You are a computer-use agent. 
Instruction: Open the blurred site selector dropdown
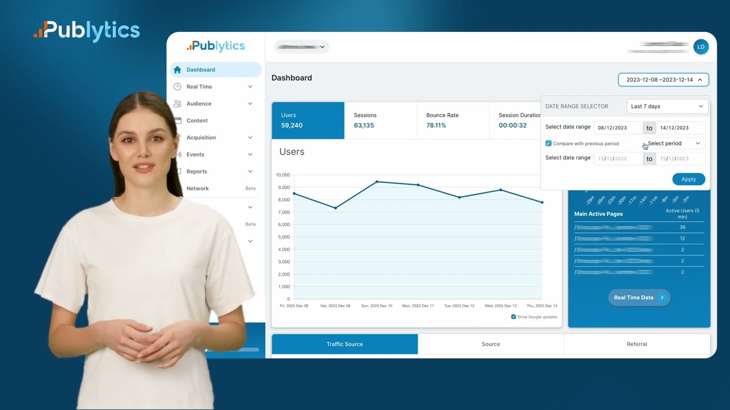[302, 47]
